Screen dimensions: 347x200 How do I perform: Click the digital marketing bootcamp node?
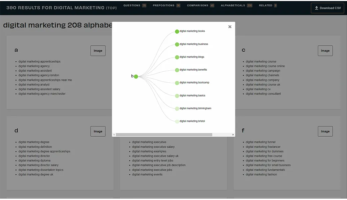coord(177,83)
